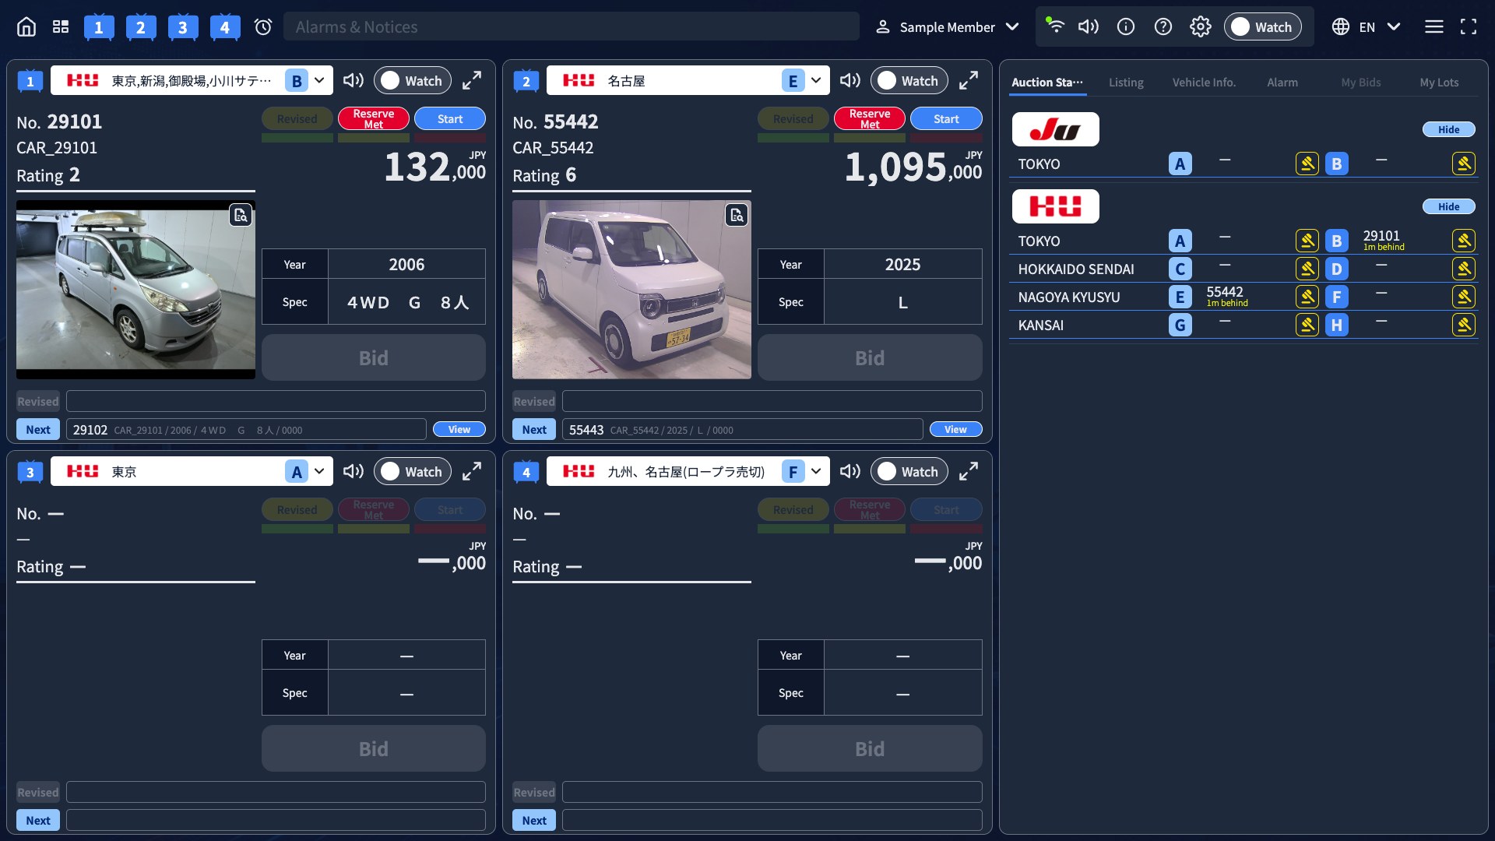Switch to Listing tab
Screen dimensions: 1495x841
[1126, 82]
